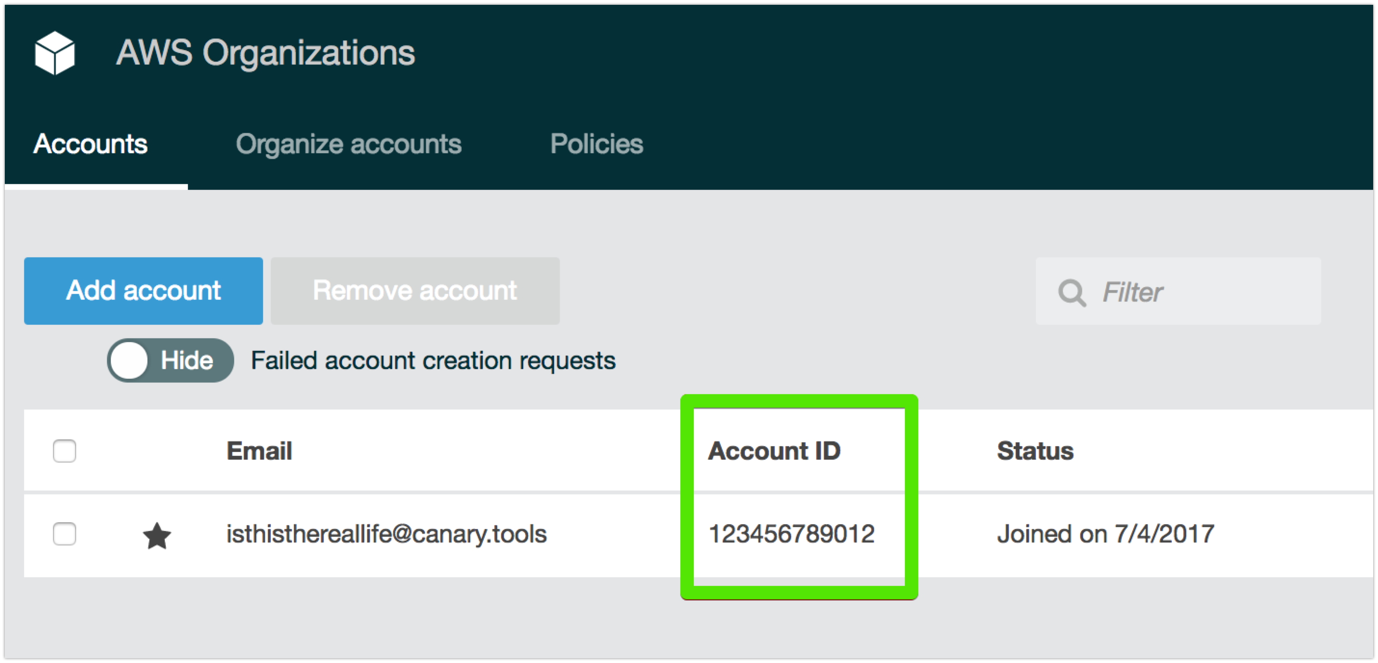1378x663 pixels.
Task: Tick the select-all checkbox in table header
Action: coord(65,451)
